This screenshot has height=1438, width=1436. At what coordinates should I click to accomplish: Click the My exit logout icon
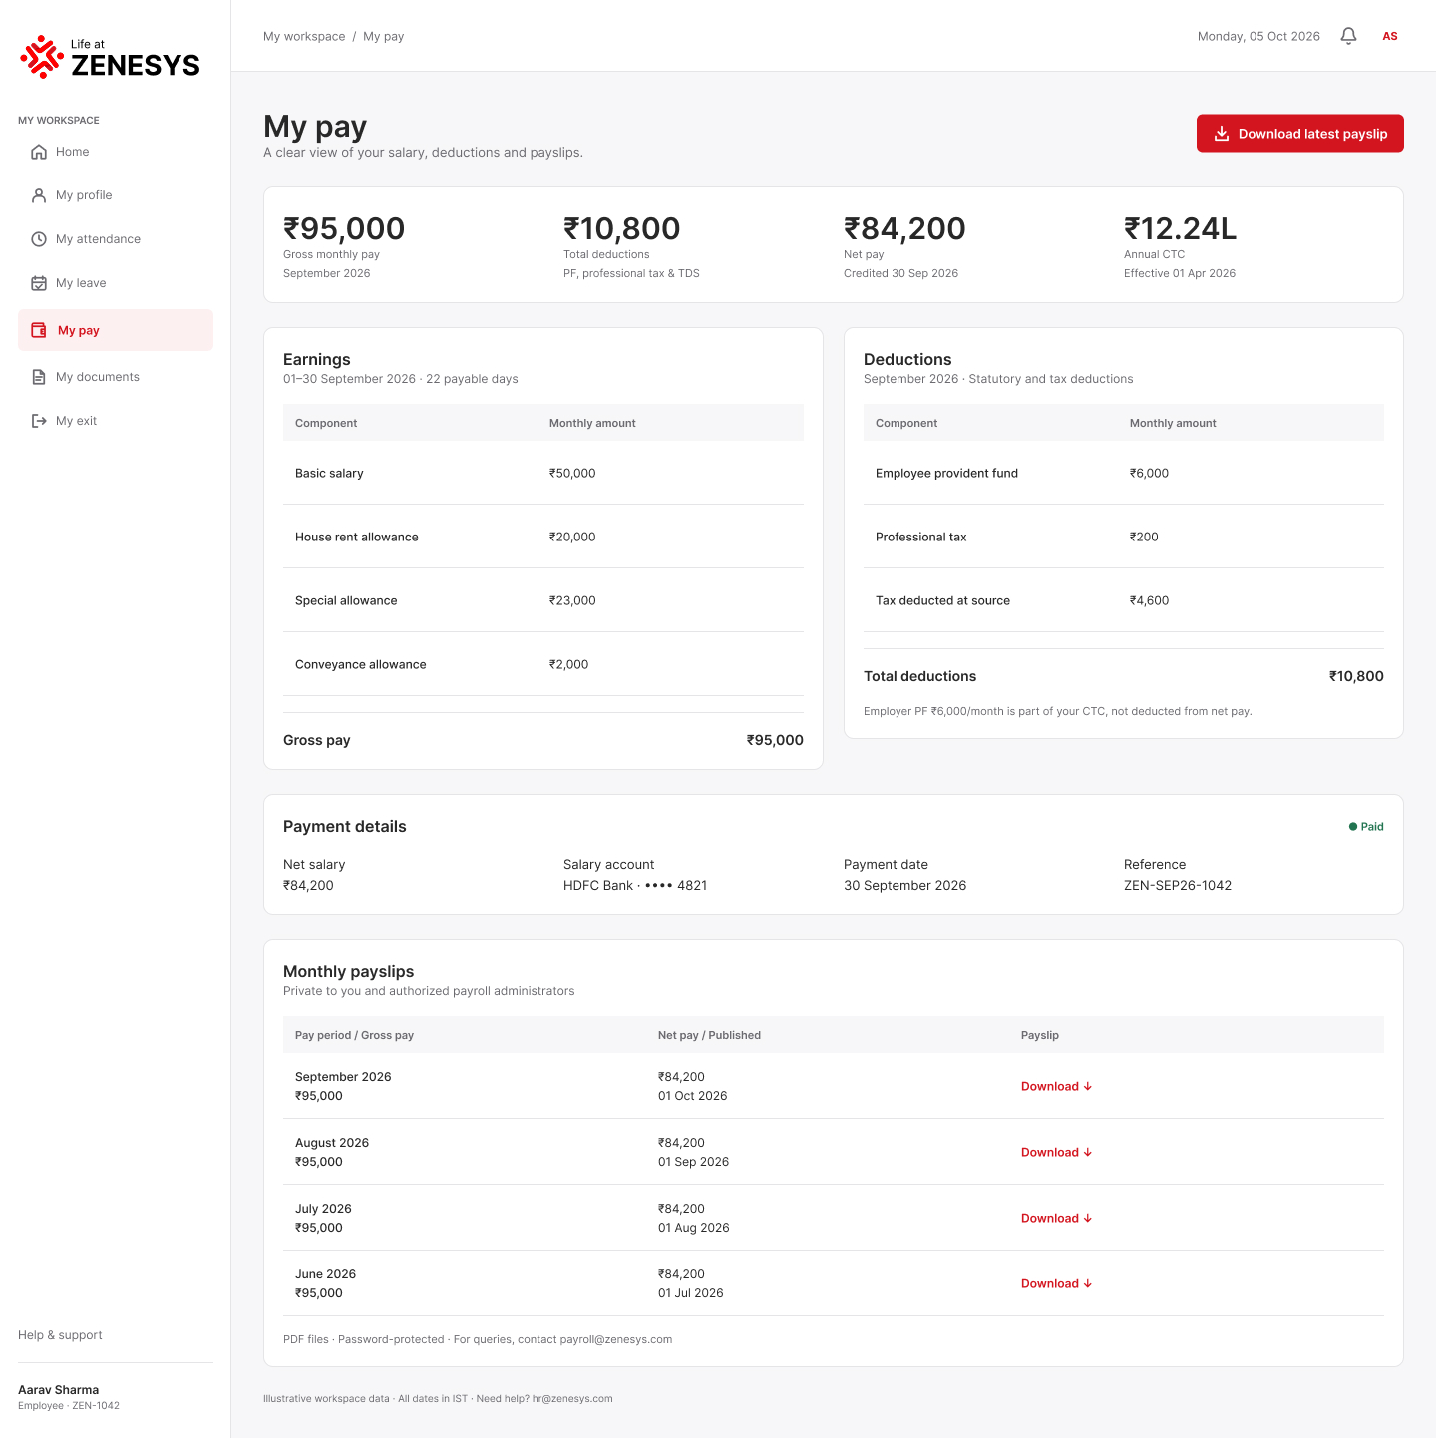[39, 421]
